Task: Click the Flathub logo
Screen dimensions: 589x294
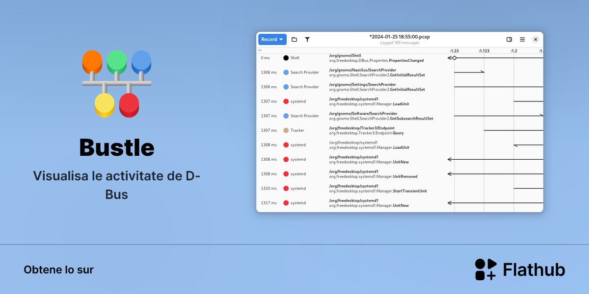Action: (520, 269)
